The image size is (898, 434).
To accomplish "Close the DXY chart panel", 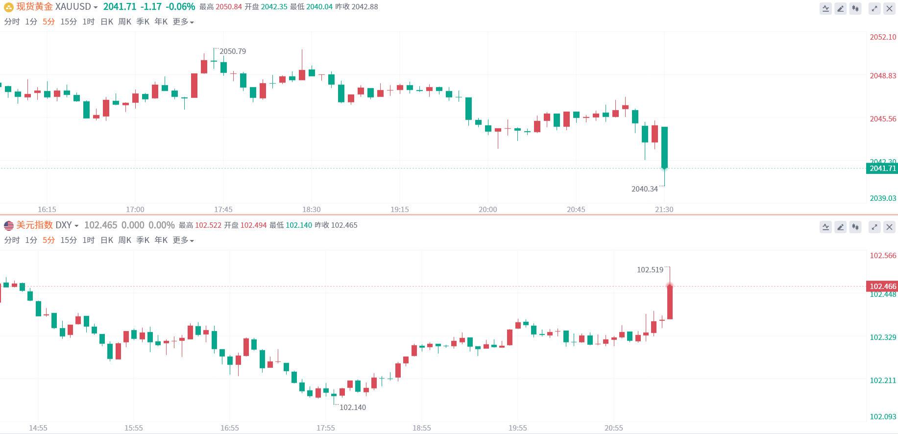I will tap(889, 227).
